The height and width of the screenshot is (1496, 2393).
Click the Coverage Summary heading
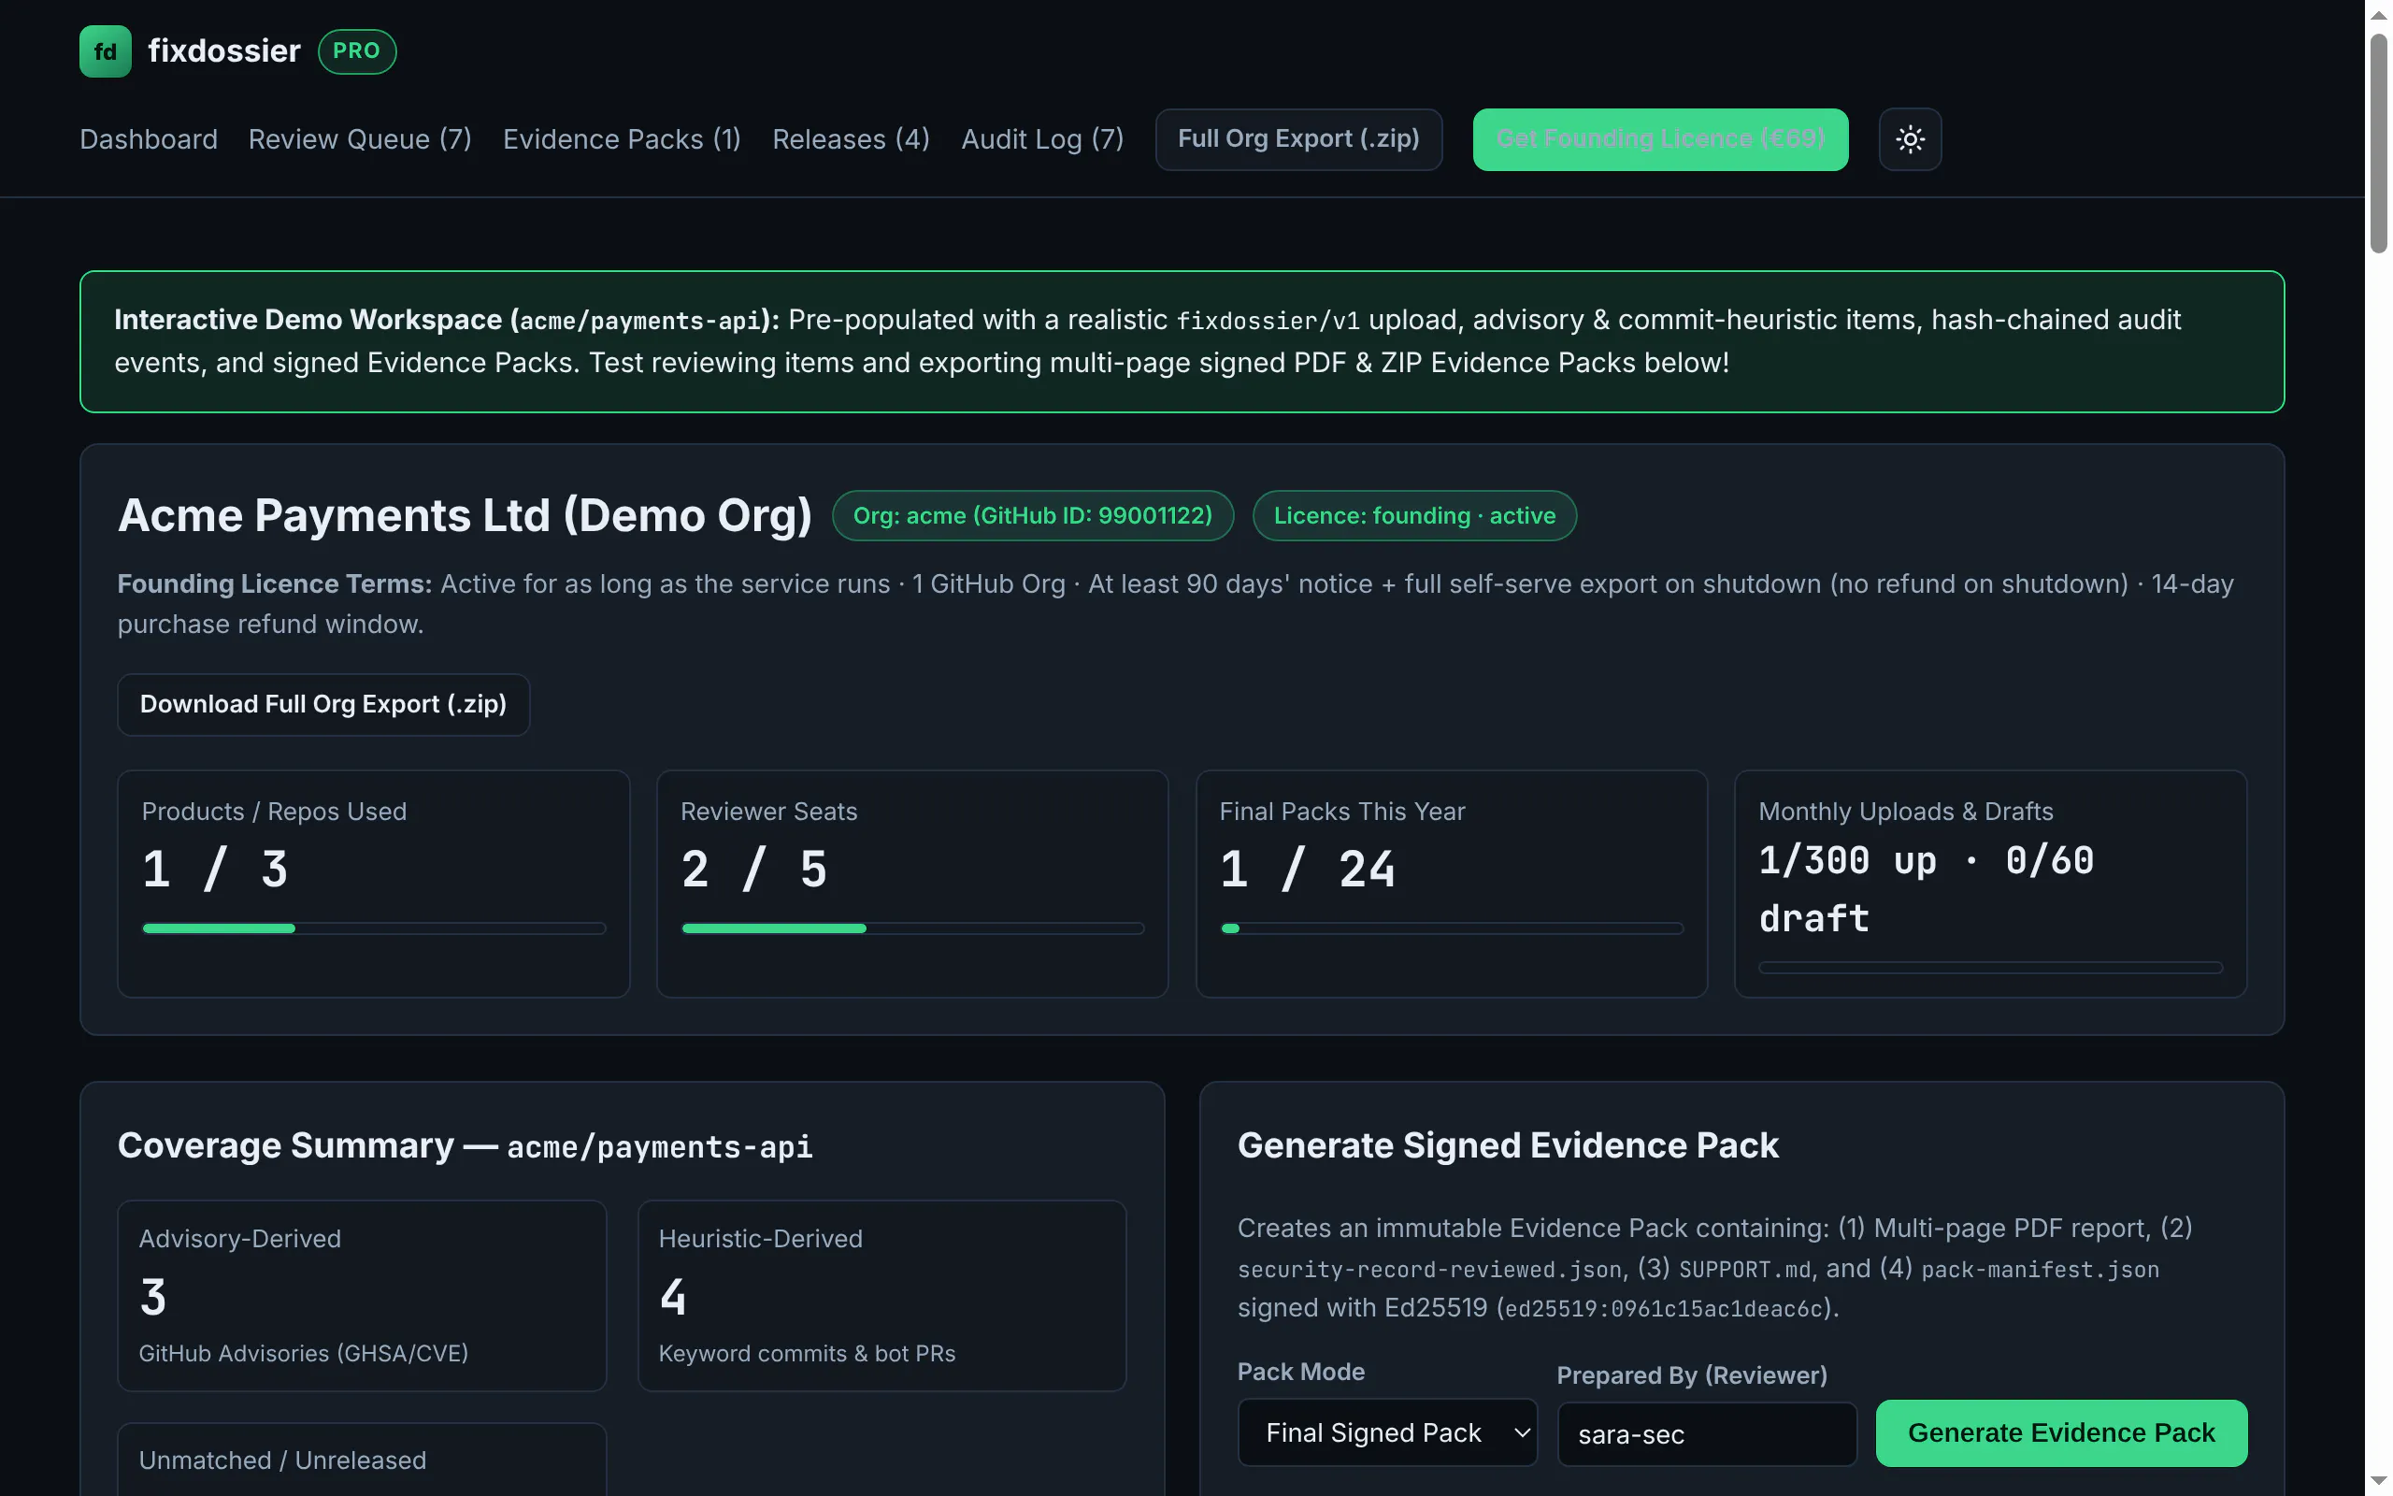465,1145
